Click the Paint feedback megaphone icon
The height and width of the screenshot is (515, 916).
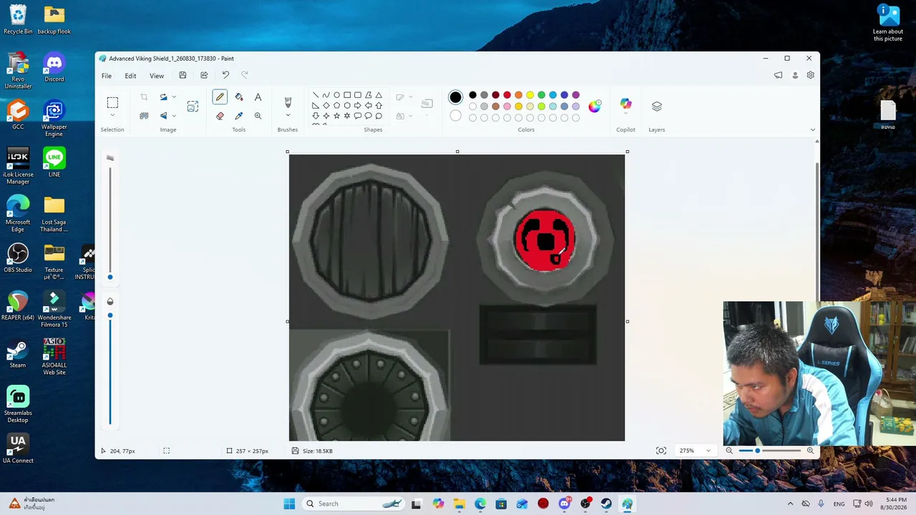click(x=778, y=75)
